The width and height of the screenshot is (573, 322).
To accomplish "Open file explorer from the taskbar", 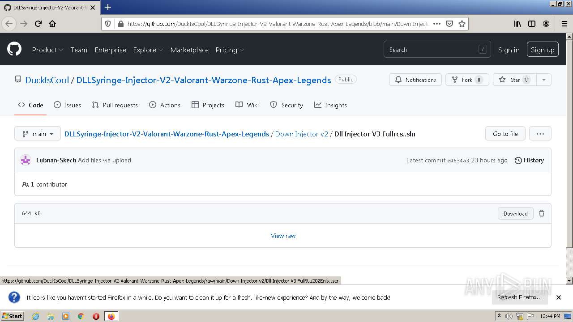I will (51, 316).
